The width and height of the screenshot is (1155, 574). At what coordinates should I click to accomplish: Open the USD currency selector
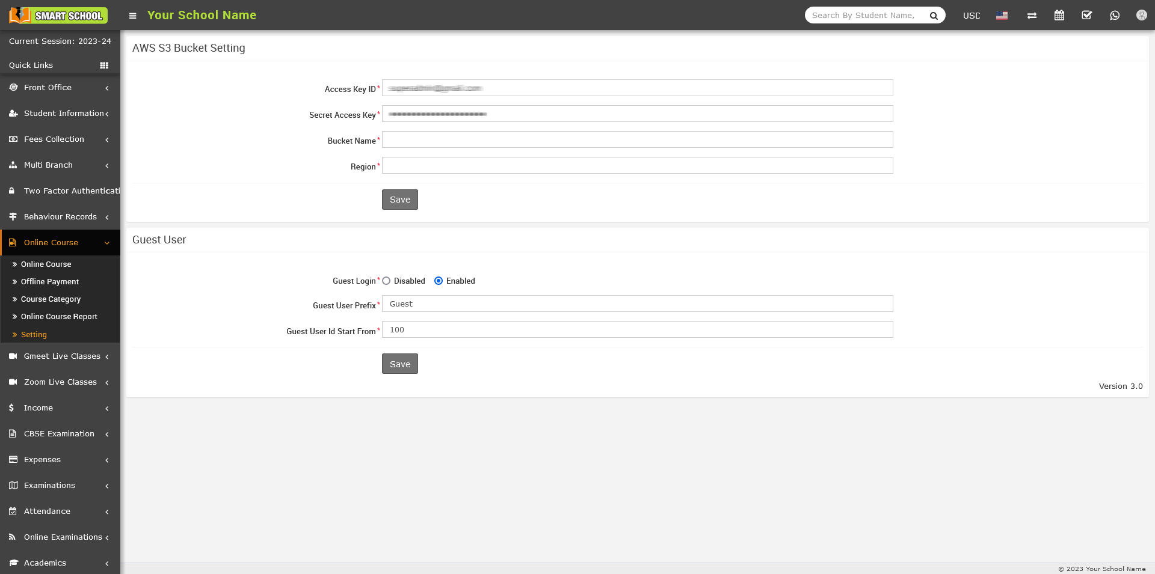pos(971,16)
